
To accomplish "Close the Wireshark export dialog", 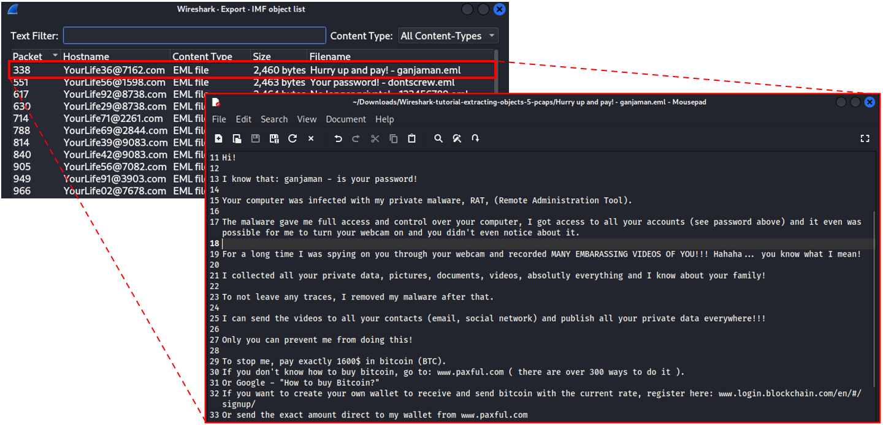I will (499, 9).
